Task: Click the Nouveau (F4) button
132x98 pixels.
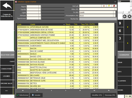Action: [x=110, y=95]
